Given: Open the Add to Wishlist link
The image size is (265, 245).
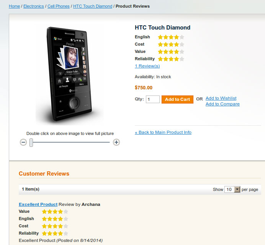Looking at the screenshot, I should pyautogui.click(x=221, y=98).
